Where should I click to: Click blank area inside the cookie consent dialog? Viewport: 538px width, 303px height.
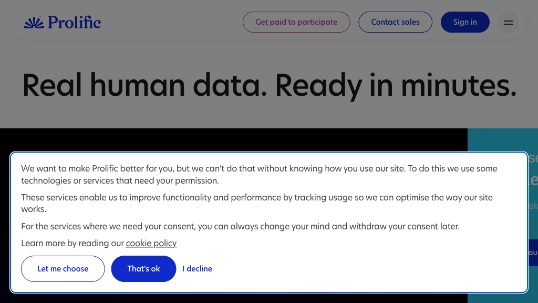point(368,268)
